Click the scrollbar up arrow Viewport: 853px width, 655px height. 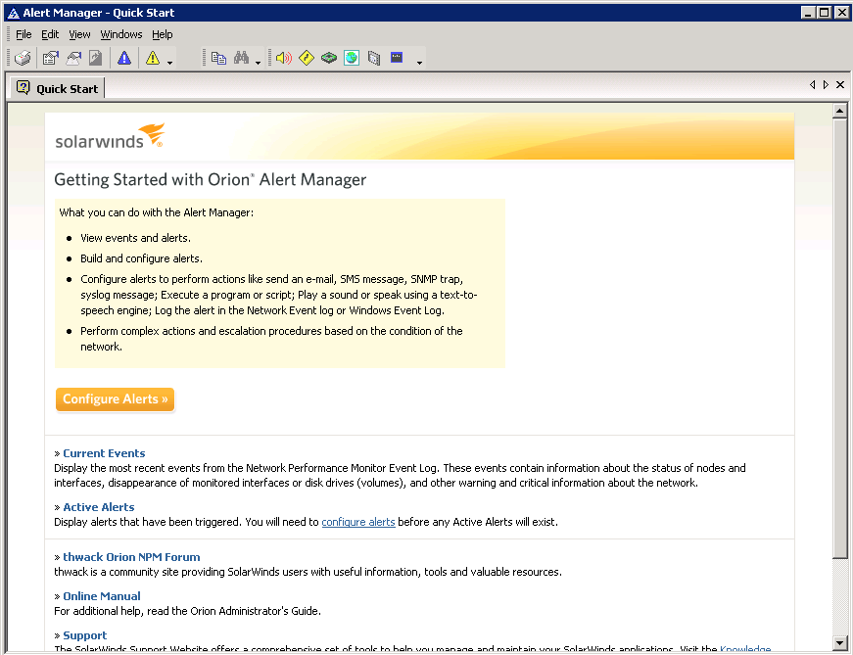(x=840, y=111)
